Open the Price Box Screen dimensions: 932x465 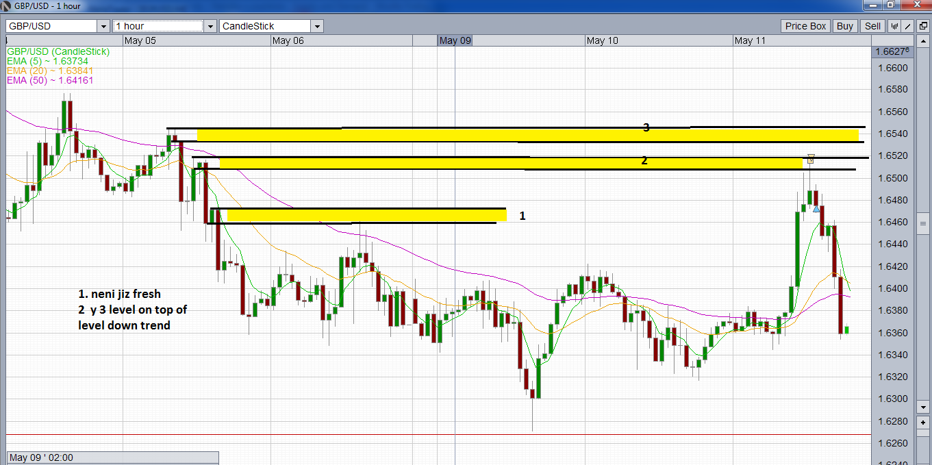[805, 26]
